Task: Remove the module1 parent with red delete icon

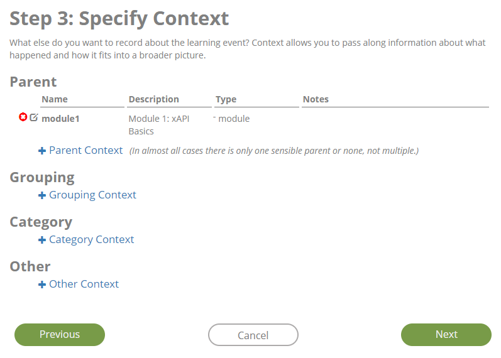Action: point(23,117)
